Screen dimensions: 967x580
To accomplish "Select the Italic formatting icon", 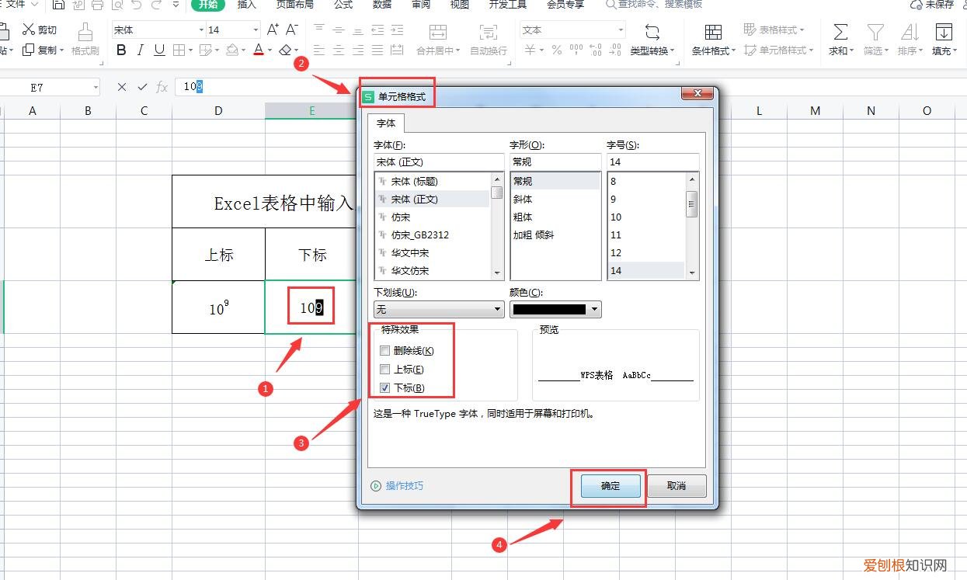I will [140, 49].
